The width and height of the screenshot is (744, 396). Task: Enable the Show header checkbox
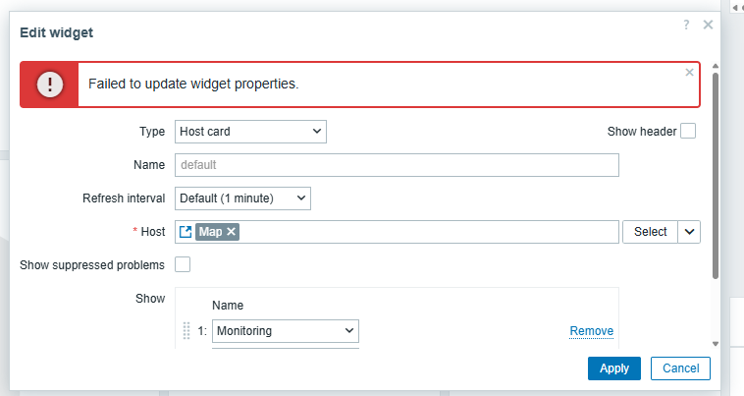click(688, 131)
